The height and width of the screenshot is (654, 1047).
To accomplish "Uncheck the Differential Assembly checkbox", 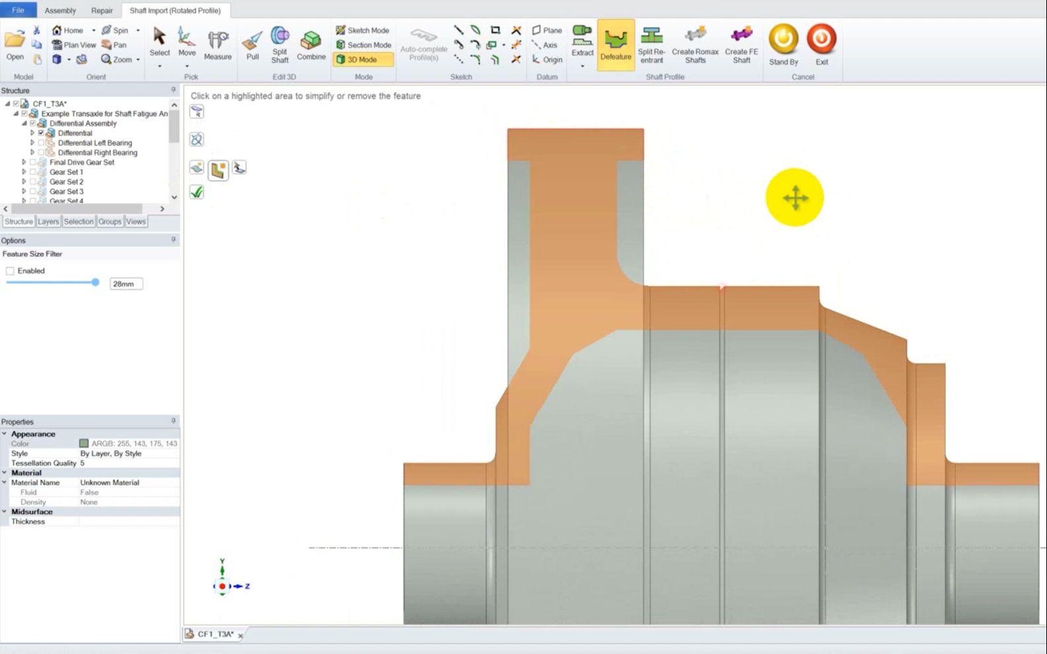I will tap(32, 124).
